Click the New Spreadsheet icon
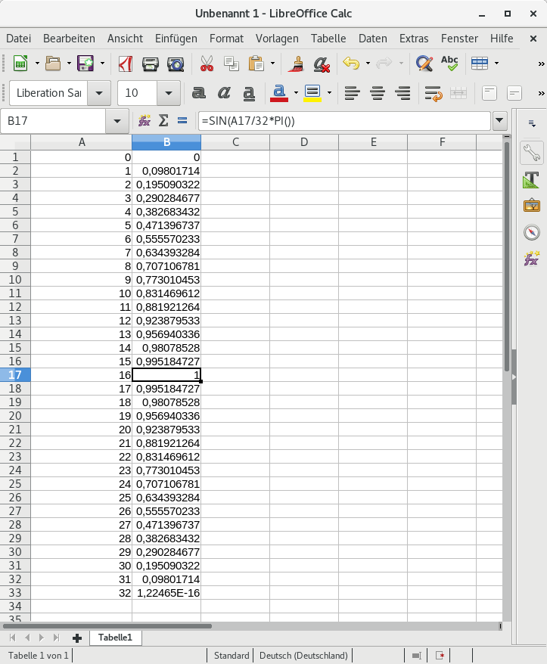This screenshot has width=547, height=664. [20, 64]
